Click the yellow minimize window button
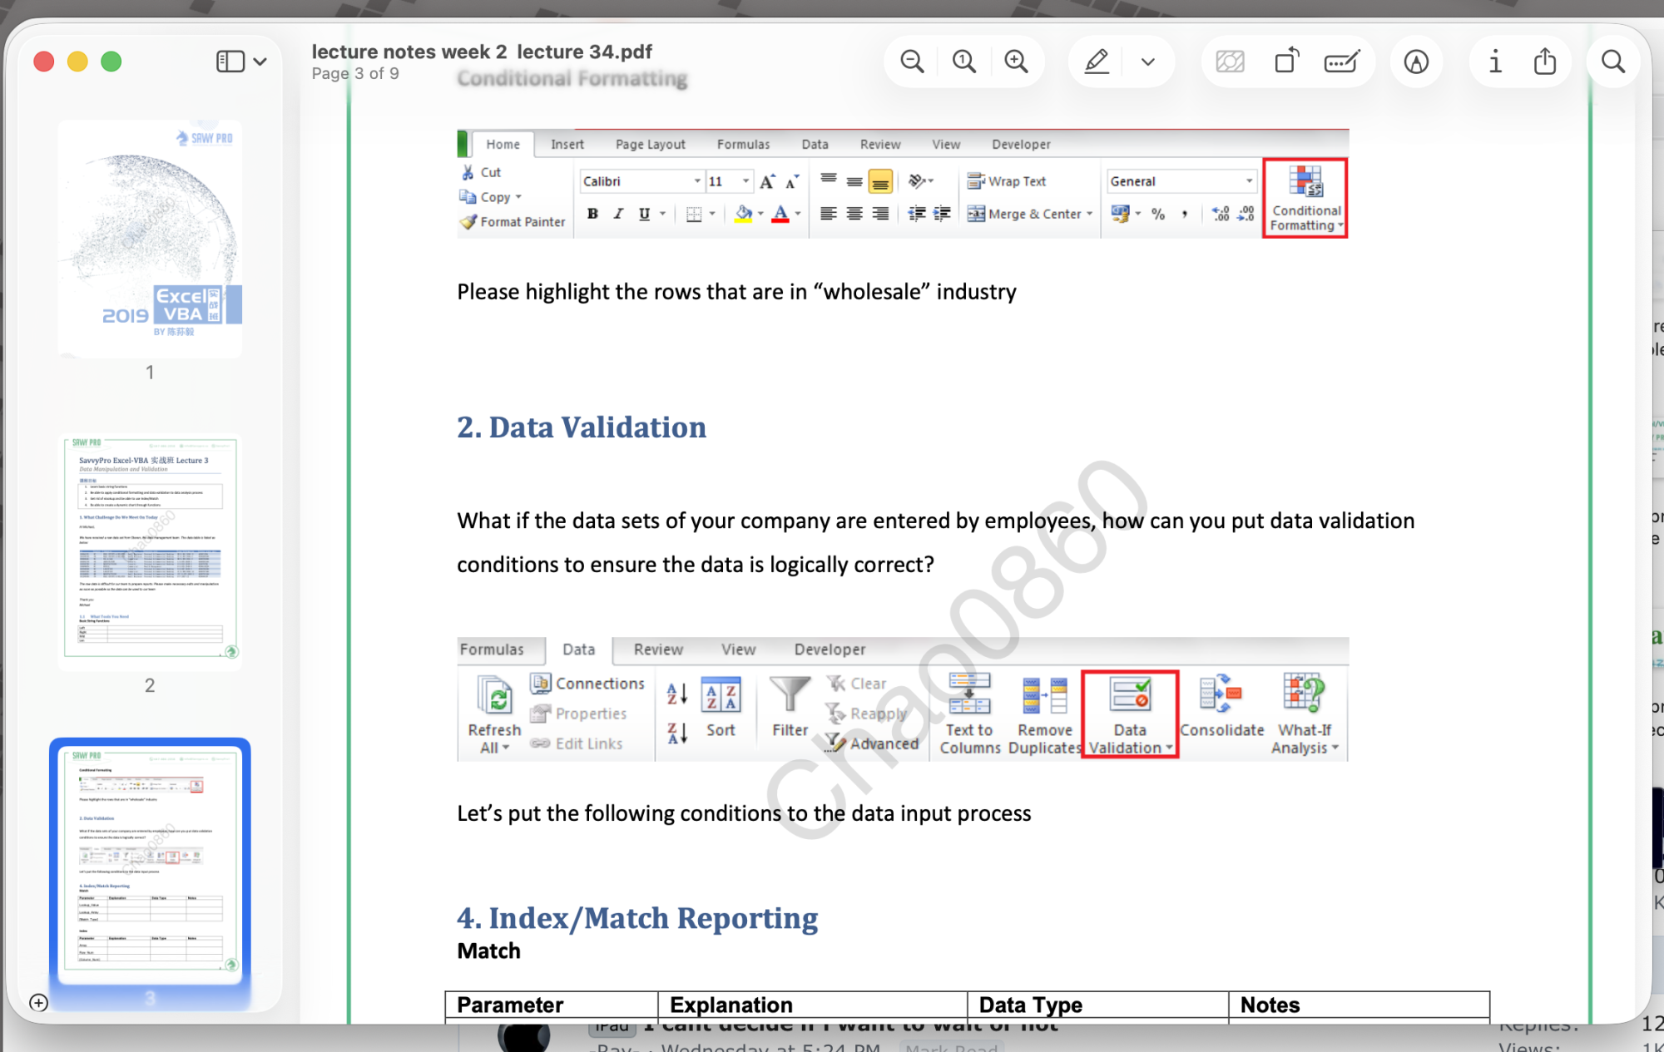Viewport: 1664px width, 1052px height. tap(77, 62)
